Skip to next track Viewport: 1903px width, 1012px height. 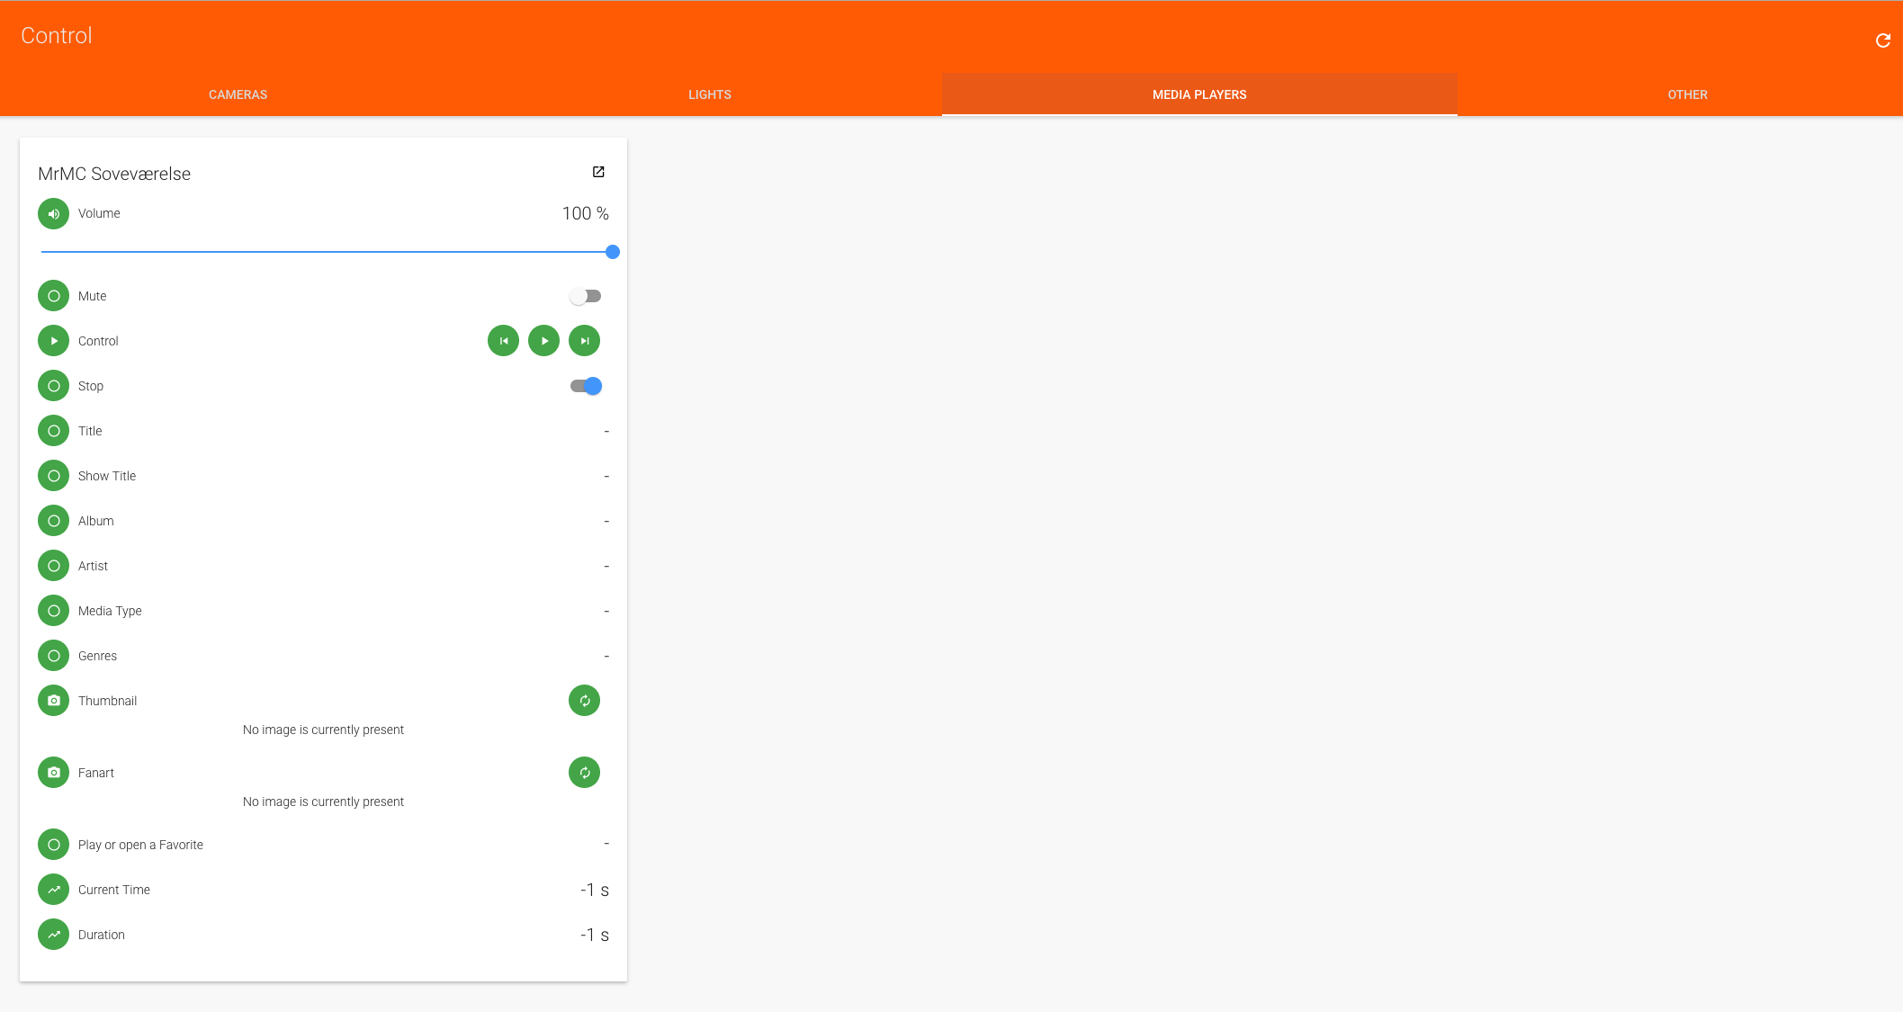584,340
